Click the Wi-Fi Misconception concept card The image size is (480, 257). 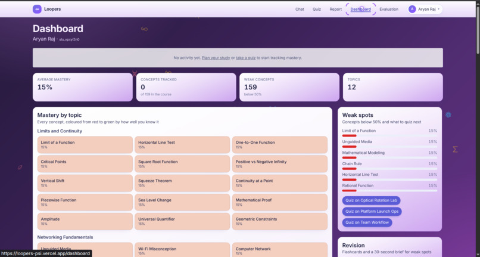(x=182, y=250)
